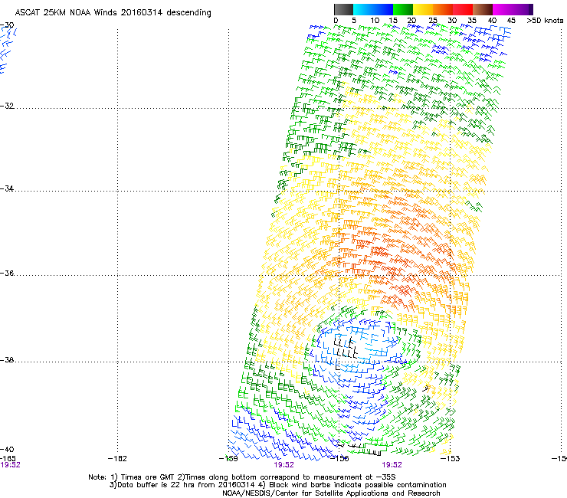Click the -153 longitude axis label
The image size is (567, 498).
pyautogui.click(x=451, y=459)
